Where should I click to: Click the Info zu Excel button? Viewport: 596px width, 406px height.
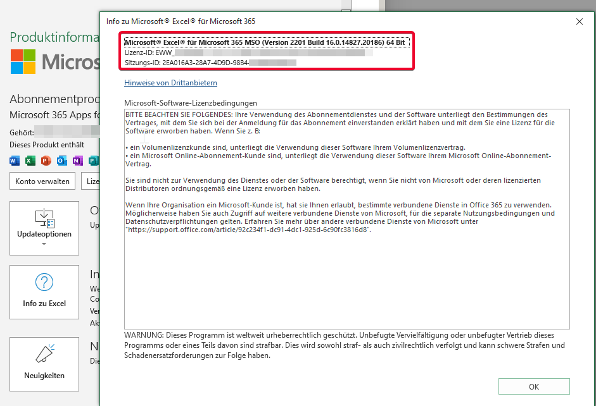44,292
